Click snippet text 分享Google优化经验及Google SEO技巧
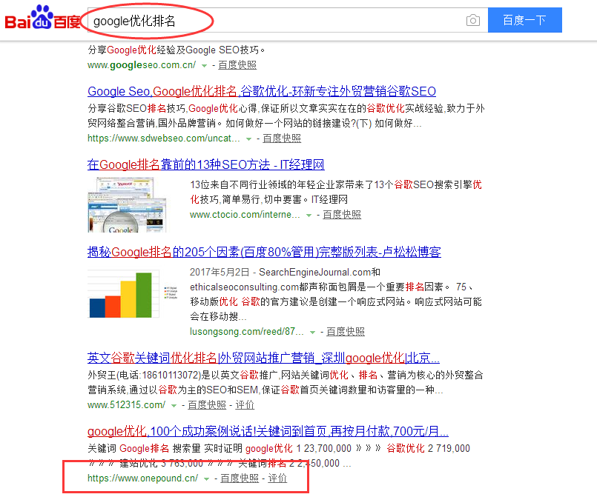 click(177, 50)
